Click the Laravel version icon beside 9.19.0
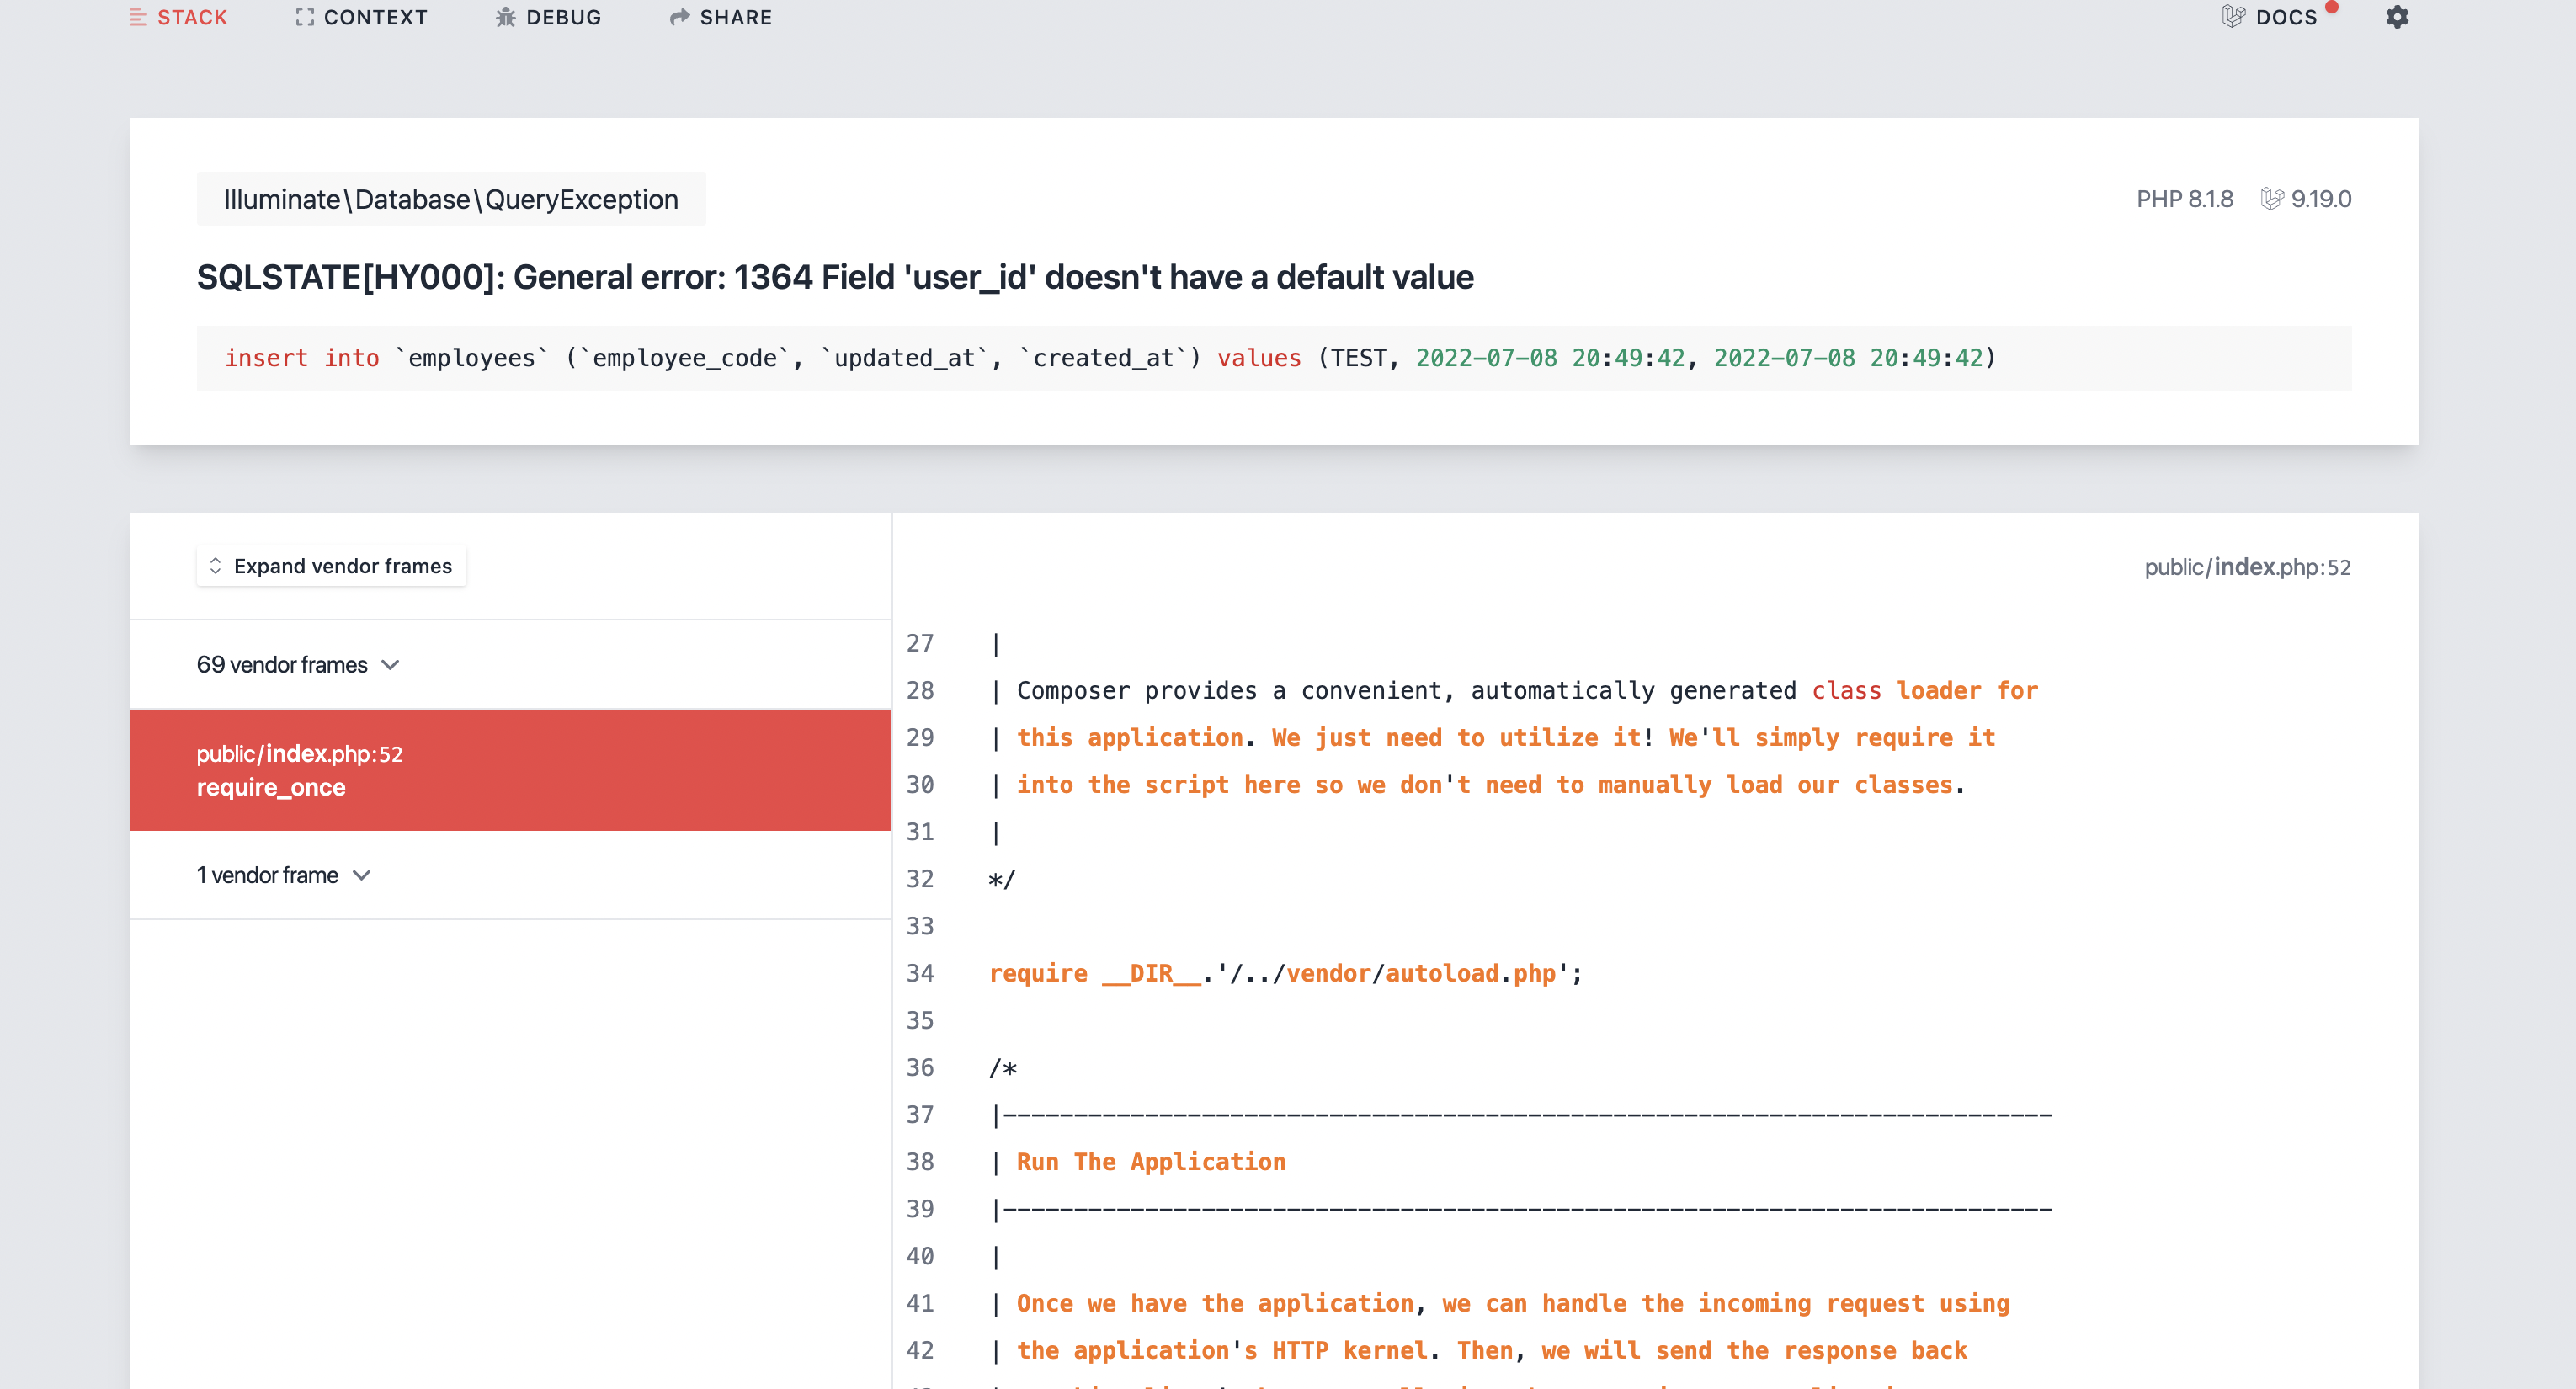2576x1389 pixels. pos(2272,199)
